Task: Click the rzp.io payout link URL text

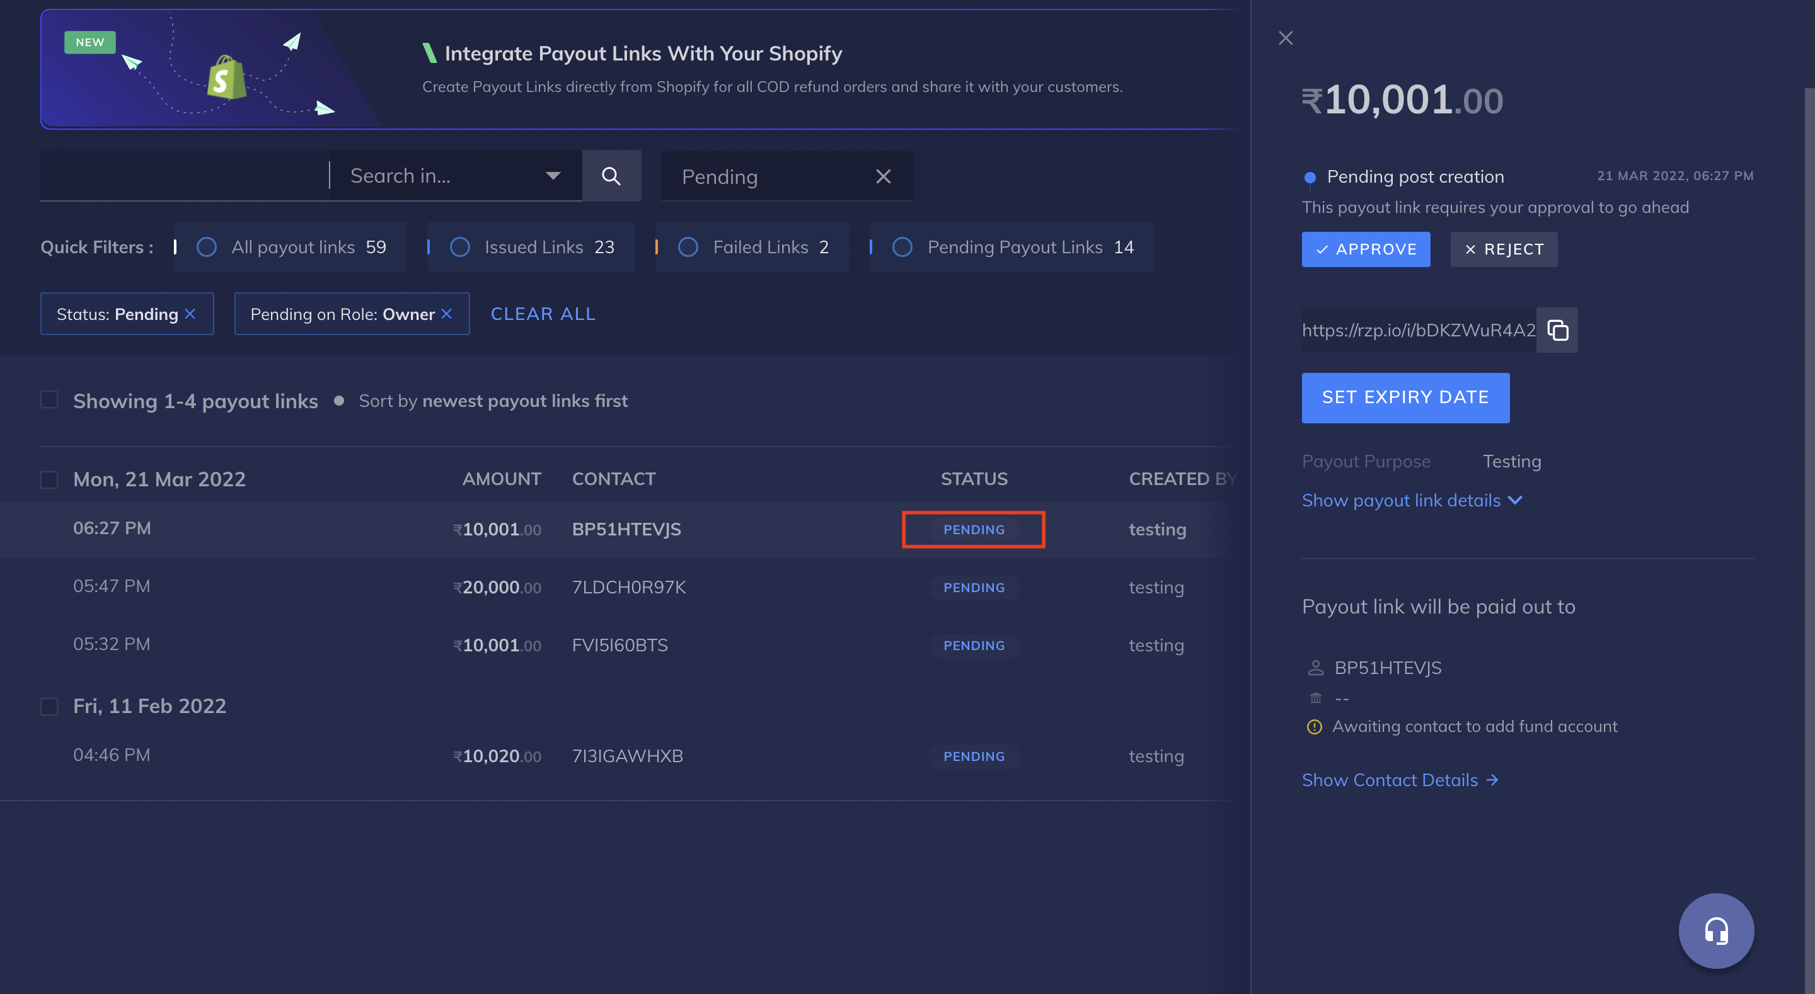Action: [1419, 329]
